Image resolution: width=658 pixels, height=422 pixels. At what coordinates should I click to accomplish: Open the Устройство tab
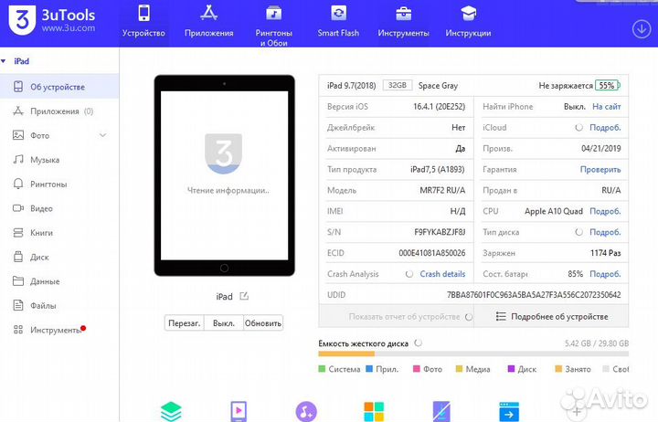pyautogui.click(x=143, y=21)
